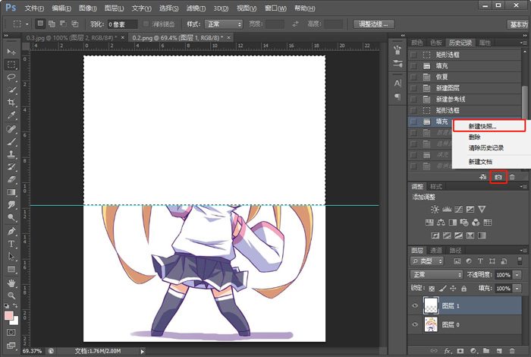Switch to the 色板 swatches tab
Image resolution: width=531 pixels, height=357 pixels.
click(x=436, y=43)
